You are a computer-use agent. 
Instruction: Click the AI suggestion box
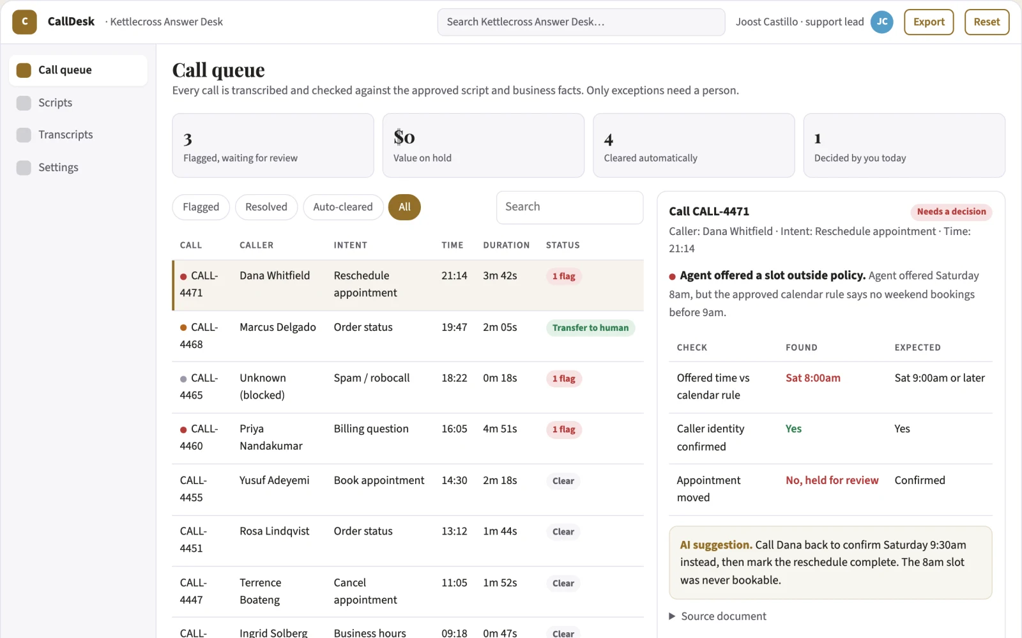[x=830, y=563]
